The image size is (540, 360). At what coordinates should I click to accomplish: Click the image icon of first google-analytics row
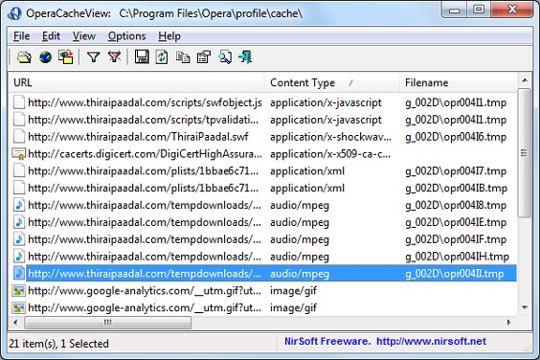pos(19,291)
